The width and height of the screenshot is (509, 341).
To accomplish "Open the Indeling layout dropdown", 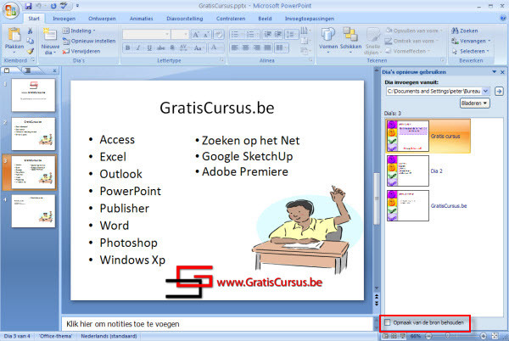I will [79, 31].
